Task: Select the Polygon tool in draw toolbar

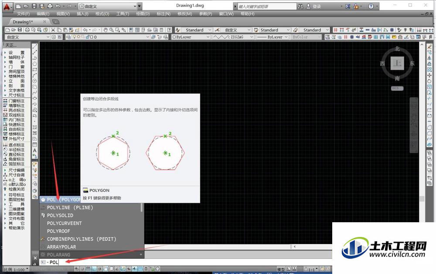Action: (35, 64)
